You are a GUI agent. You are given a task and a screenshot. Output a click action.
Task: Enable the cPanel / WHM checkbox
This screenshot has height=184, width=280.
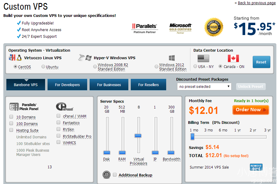[x=58, y=116]
